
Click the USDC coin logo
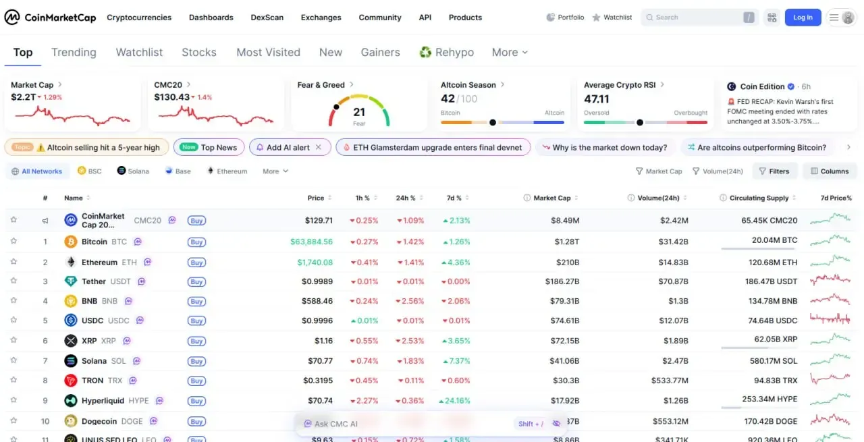(70, 321)
